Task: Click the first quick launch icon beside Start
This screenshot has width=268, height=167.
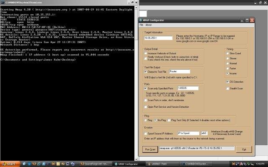Action: (x=24, y=164)
